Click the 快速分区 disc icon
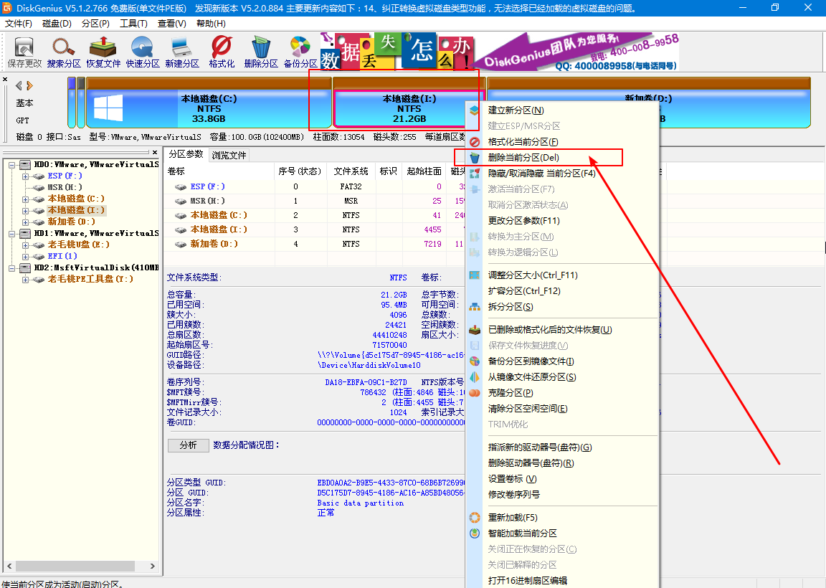The width and height of the screenshot is (826, 588). click(142, 52)
